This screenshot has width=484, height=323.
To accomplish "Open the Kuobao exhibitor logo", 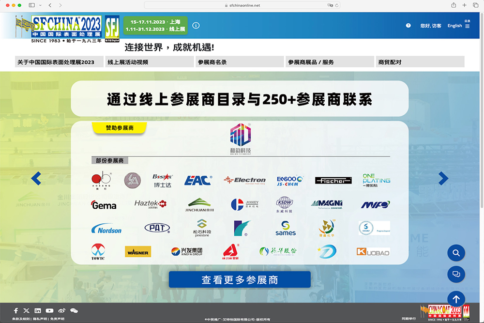I will coord(373,252).
